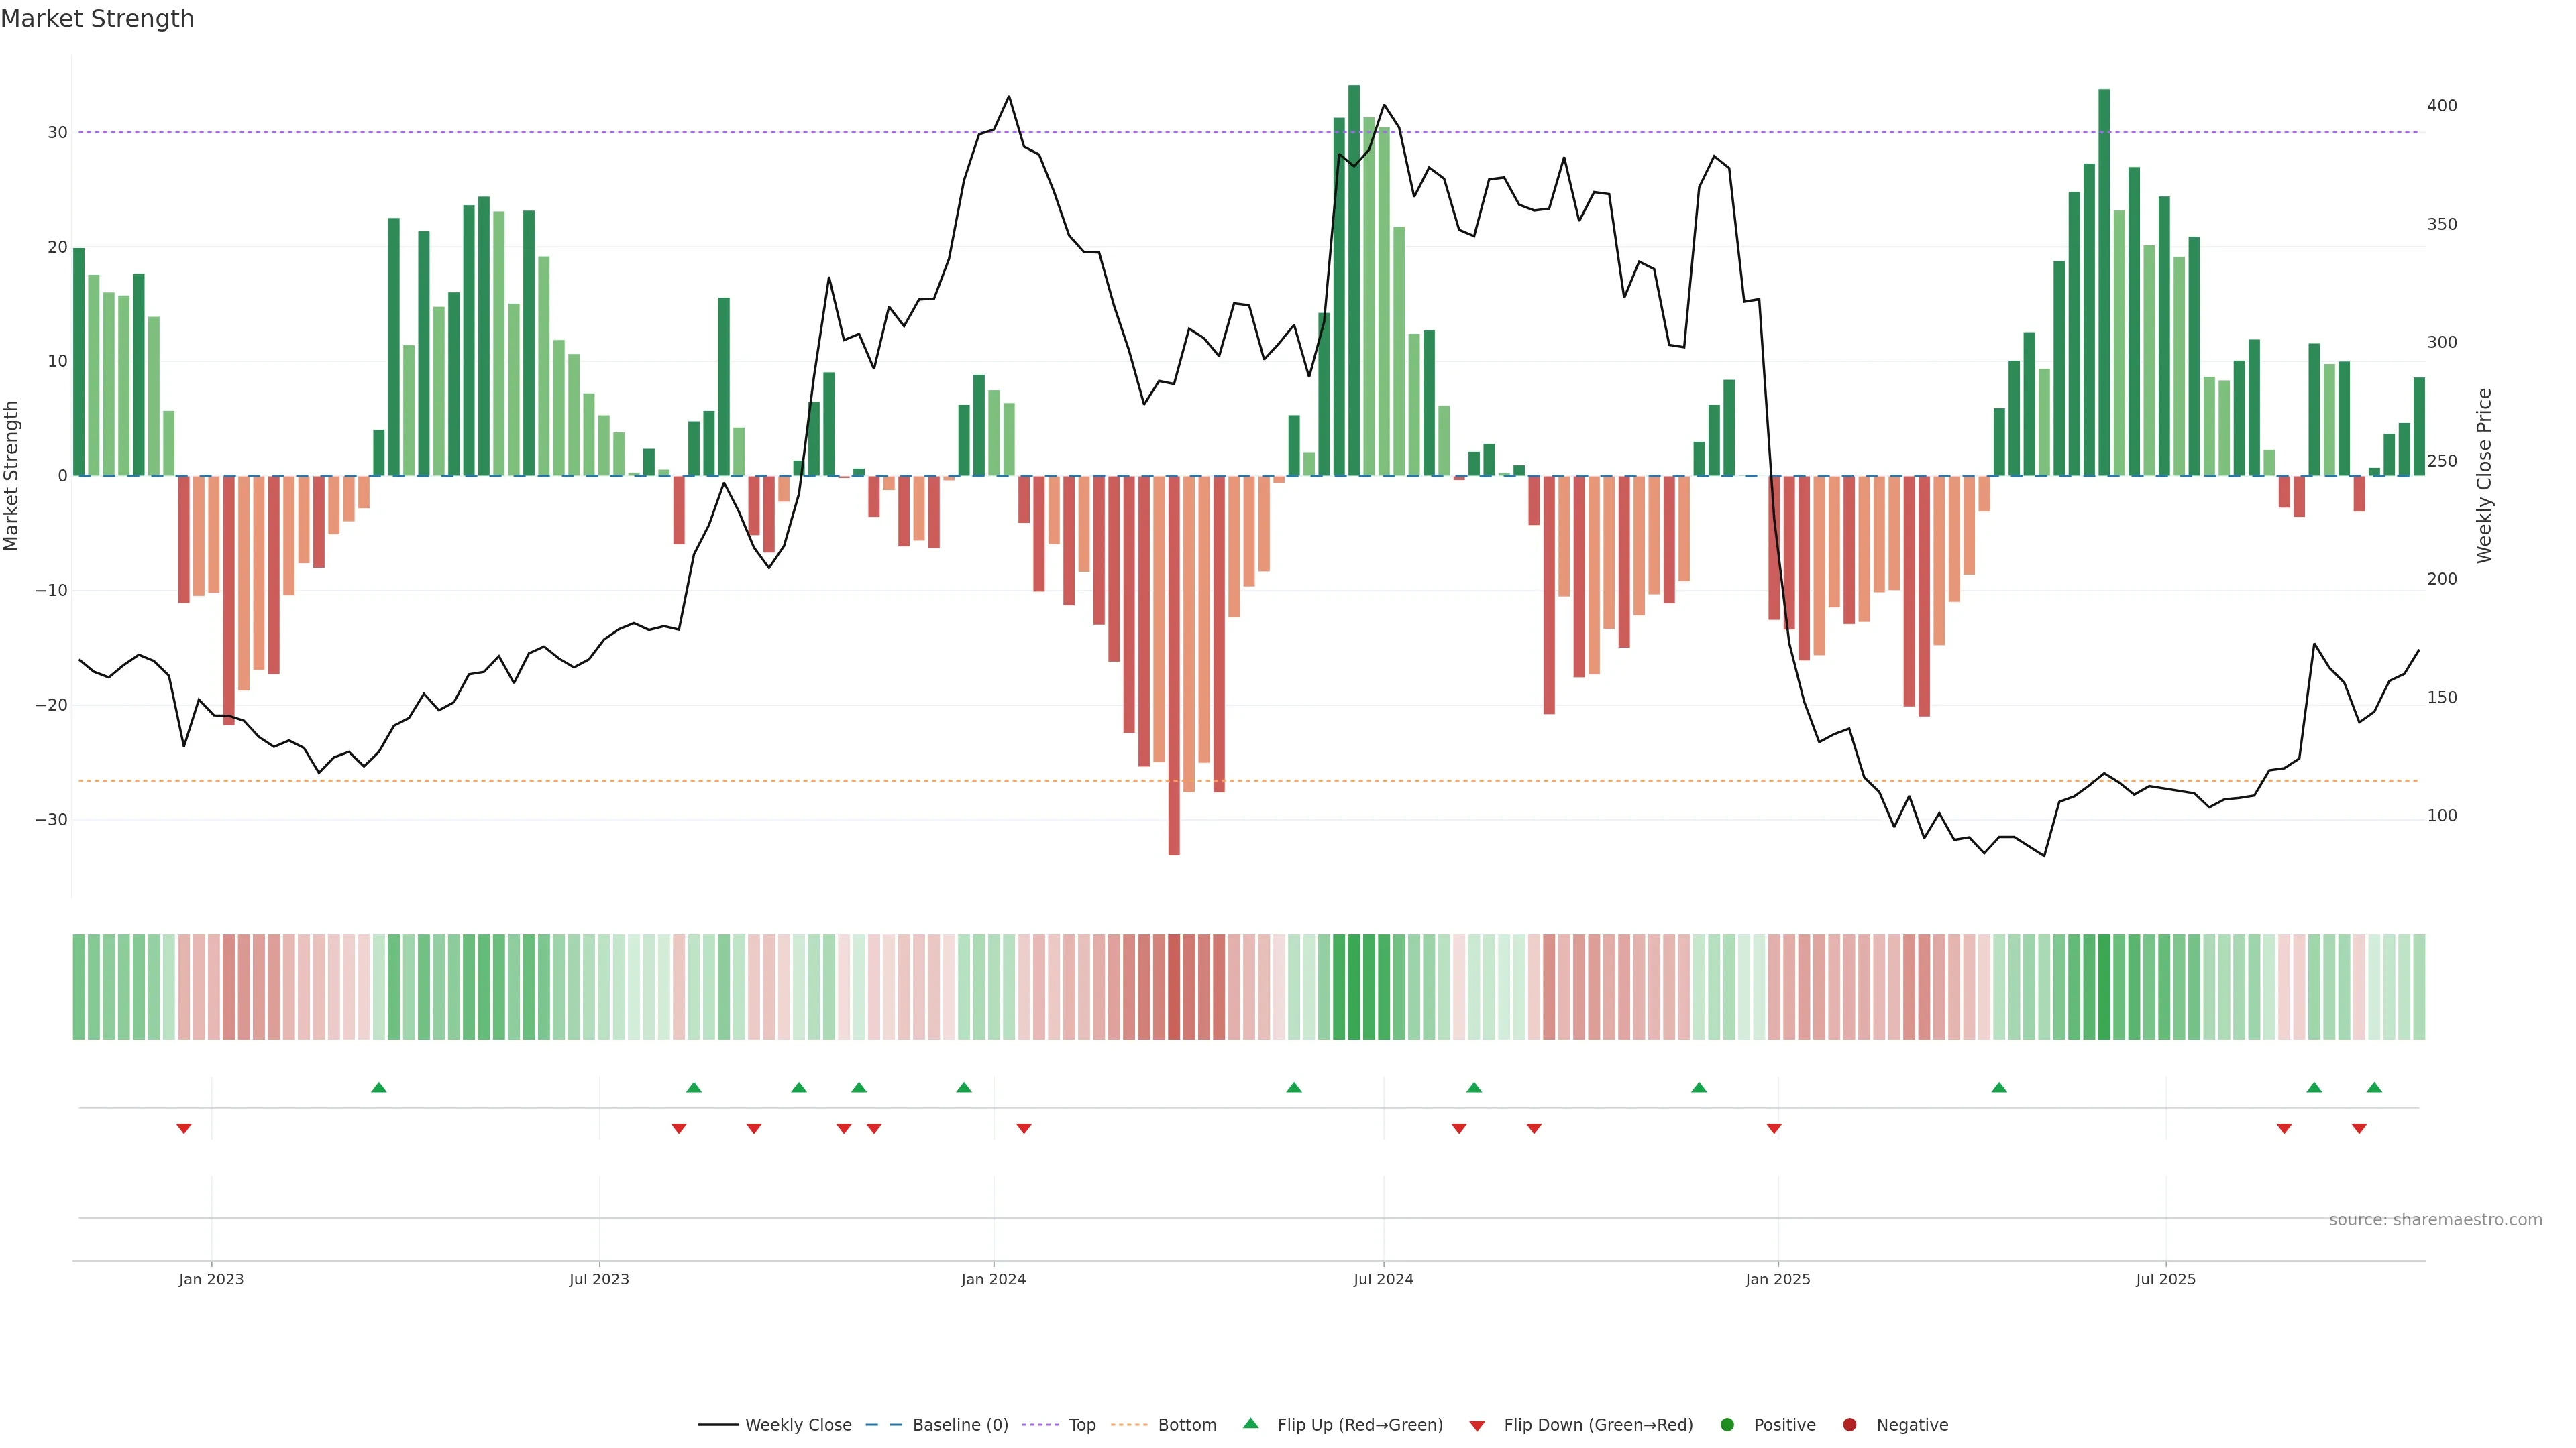Toggle Flip Up (Red→Green) in the legend
2576x1448 pixels.
(x=1359, y=1425)
